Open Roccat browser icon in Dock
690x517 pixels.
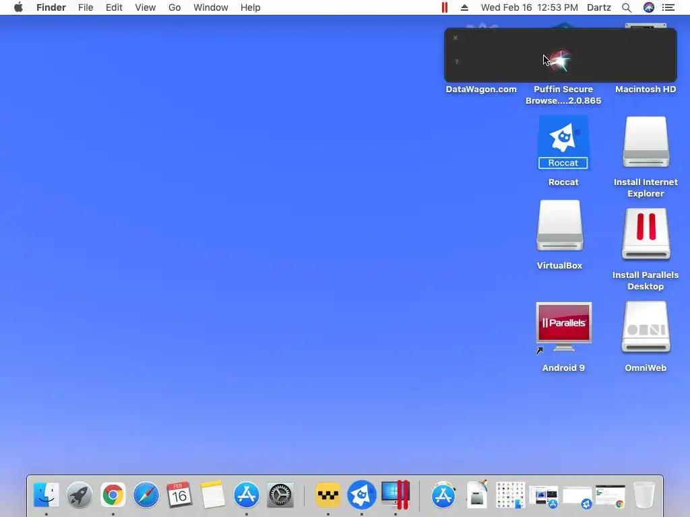(362, 495)
